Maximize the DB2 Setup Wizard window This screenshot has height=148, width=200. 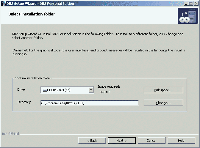click(x=190, y=4)
